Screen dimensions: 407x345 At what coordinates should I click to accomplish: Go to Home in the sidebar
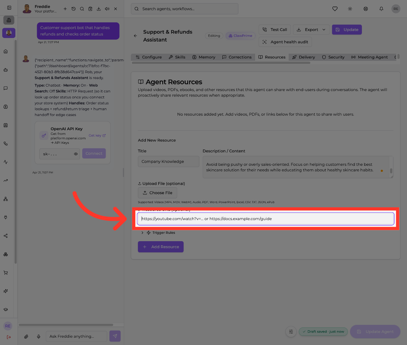click(6, 51)
